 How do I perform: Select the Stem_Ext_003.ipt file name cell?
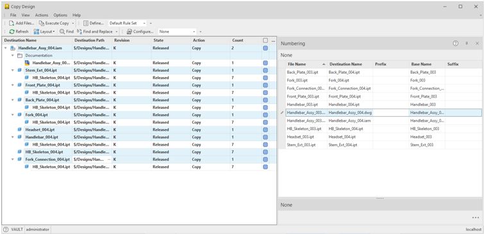tap(306, 145)
